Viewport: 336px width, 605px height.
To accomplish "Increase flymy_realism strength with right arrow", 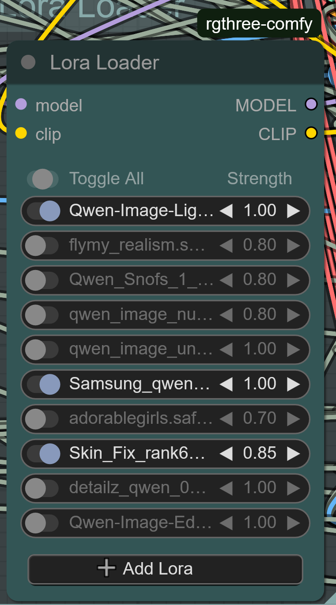I will (294, 245).
